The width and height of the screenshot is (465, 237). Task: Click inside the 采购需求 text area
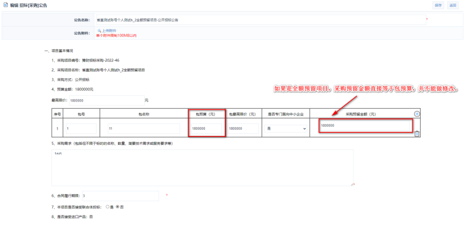point(202,167)
